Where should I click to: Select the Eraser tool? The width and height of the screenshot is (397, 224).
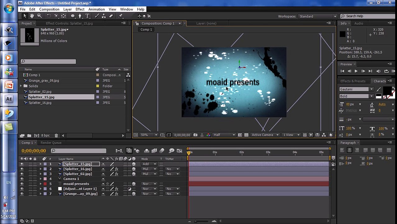111,16
